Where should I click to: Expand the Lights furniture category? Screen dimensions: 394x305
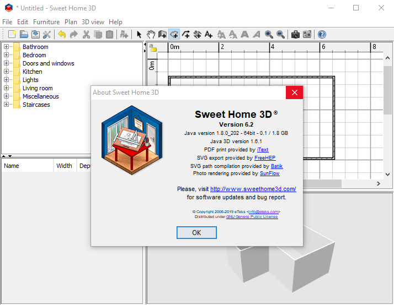tap(6, 80)
